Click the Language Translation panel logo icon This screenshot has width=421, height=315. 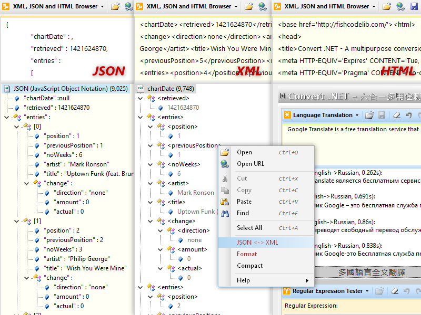click(287, 115)
